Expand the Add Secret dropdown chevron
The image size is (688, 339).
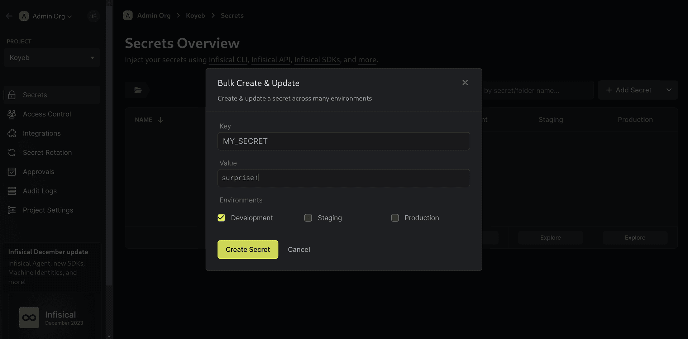(669, 90)
